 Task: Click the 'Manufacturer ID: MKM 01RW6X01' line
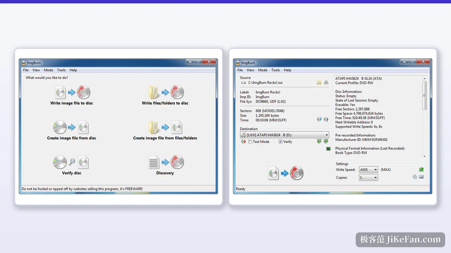[x=361, y=140]
